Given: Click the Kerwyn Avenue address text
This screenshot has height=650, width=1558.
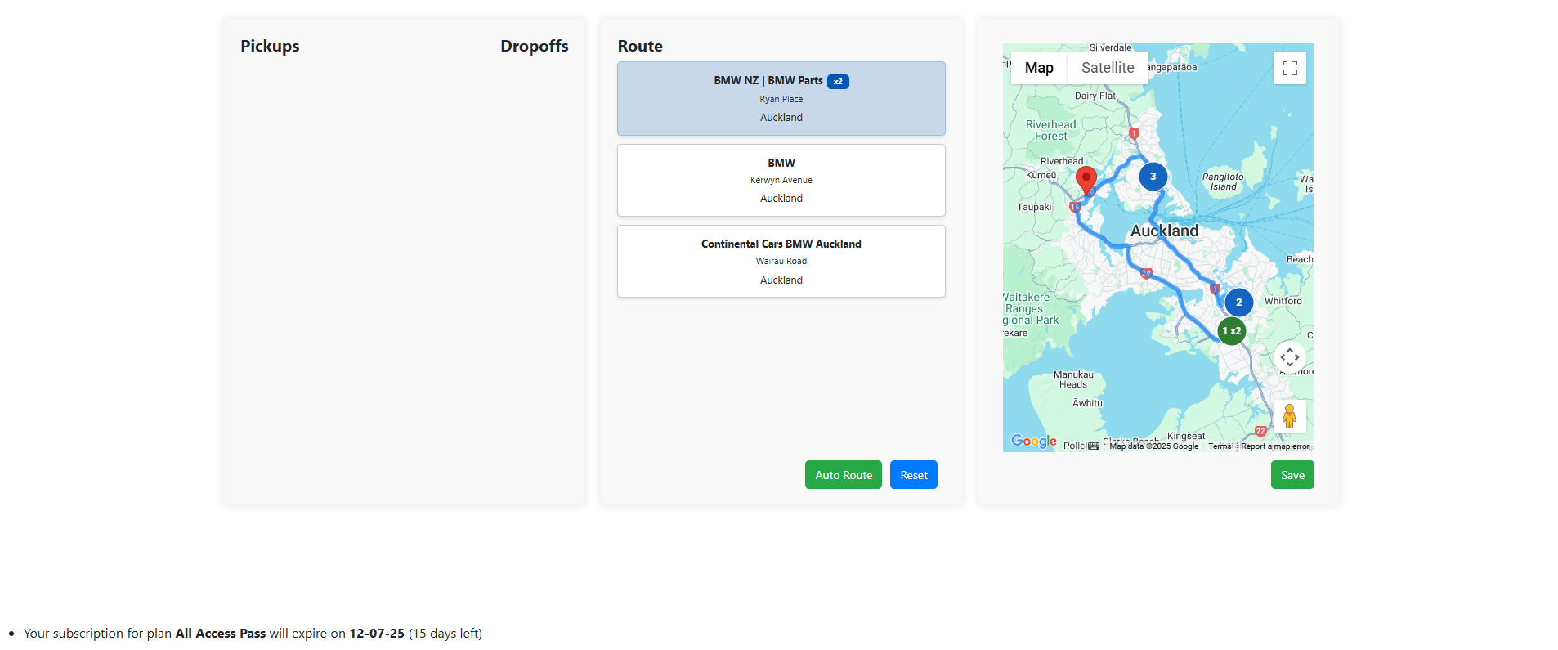Looking at the screenshot, I should pos(781,180).
